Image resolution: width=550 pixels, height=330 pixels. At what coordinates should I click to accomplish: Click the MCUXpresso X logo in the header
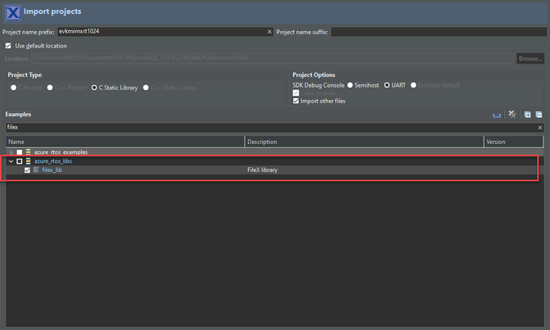pyautogui.click(x=13, y=13)
